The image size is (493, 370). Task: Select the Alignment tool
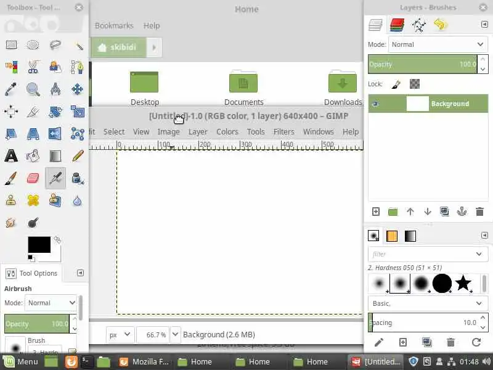click(x=11, y=112)
